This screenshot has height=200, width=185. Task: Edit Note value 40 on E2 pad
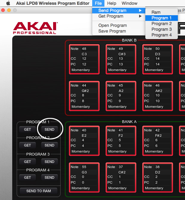coord(89,130)
